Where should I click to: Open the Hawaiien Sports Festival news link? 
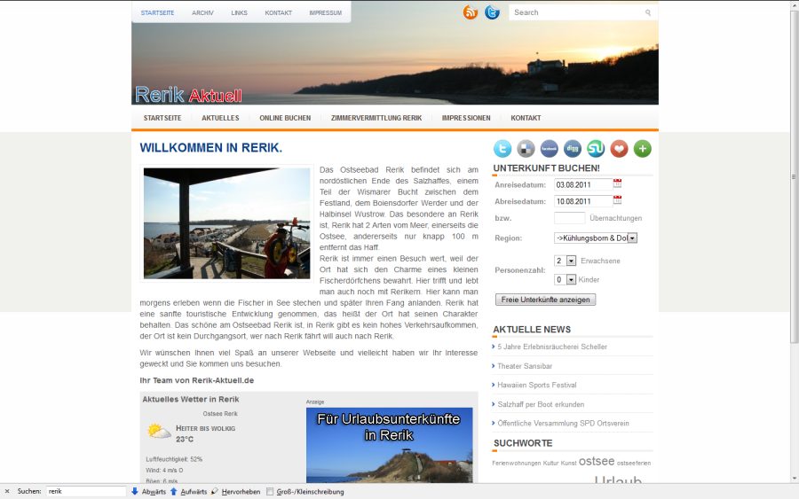pyautogui.click(x=536, y=386)
